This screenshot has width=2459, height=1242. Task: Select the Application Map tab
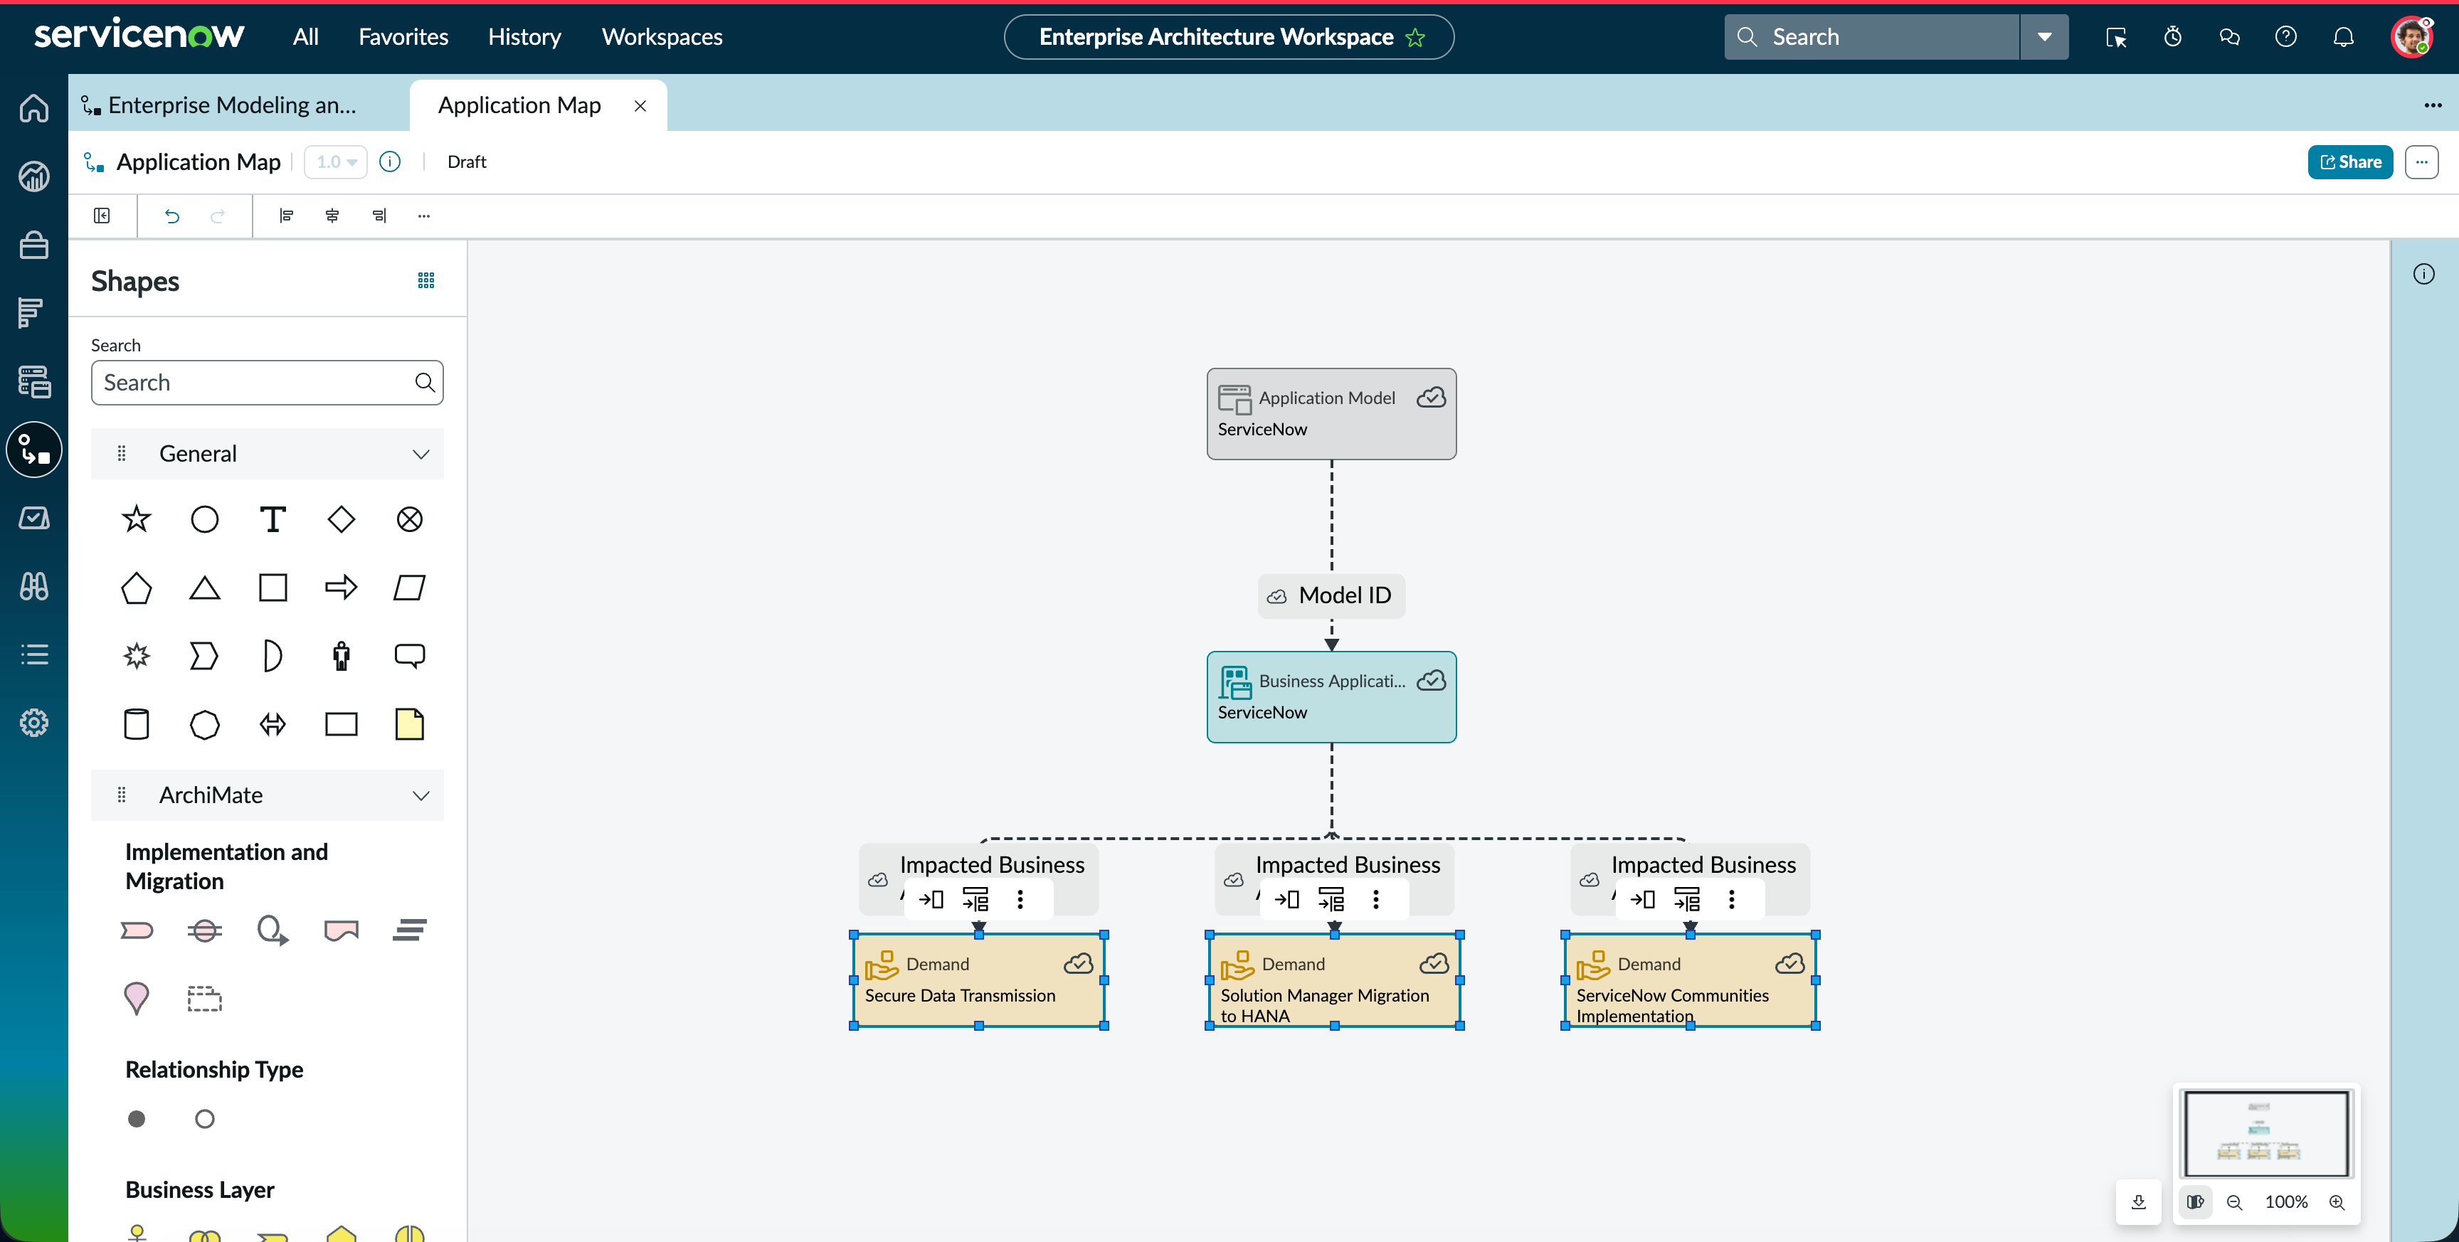(x=519, y=105)
